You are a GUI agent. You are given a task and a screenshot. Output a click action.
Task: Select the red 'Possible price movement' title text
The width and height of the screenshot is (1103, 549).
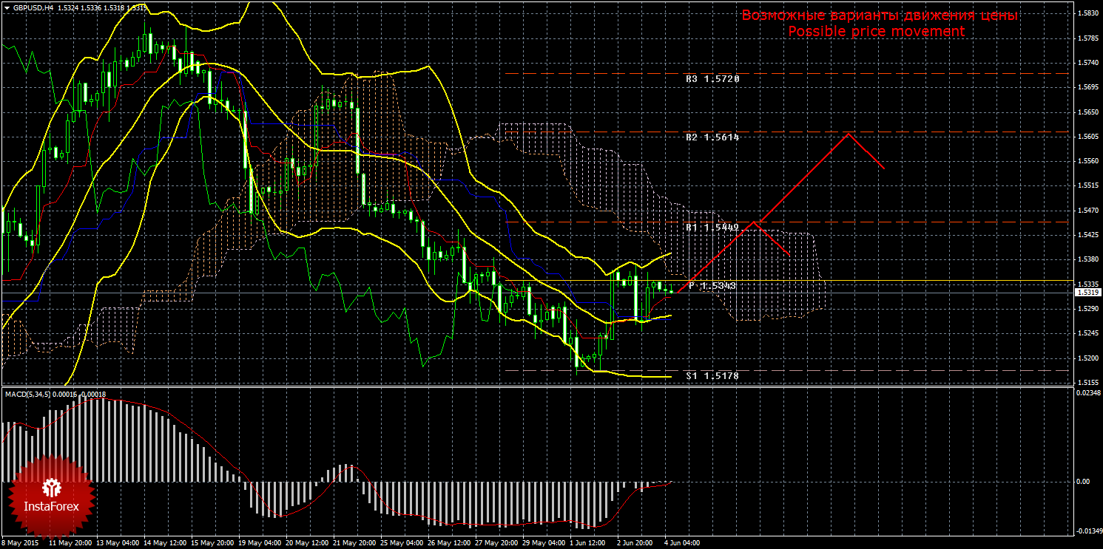click(x=876, y=32)
